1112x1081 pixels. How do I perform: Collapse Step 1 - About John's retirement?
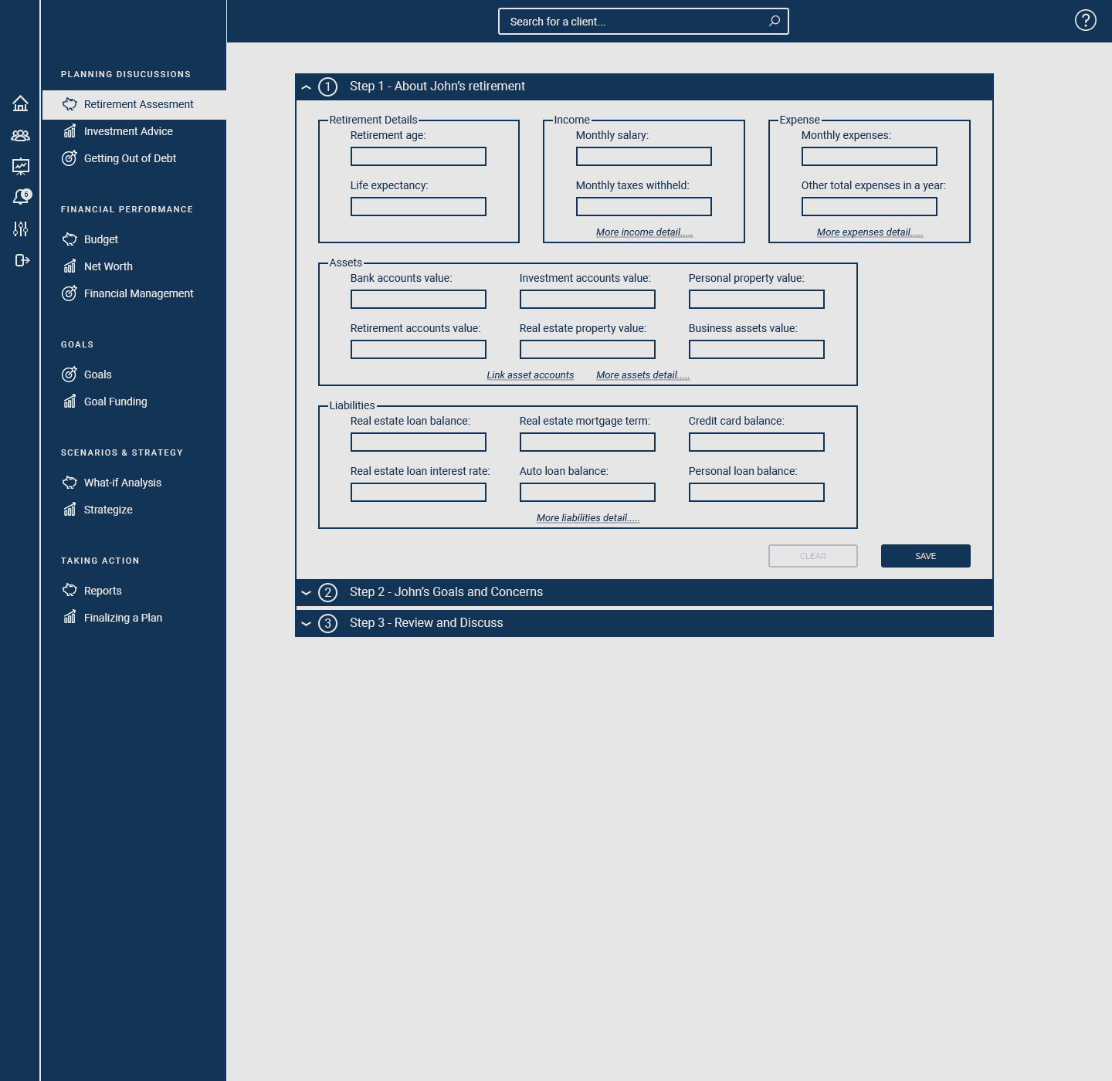pos(307,86)
